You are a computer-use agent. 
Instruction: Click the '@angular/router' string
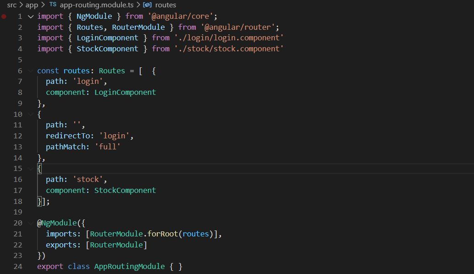(237, 27)
